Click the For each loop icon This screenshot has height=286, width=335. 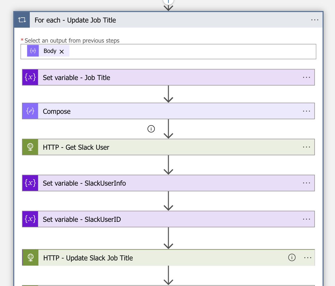22,20
